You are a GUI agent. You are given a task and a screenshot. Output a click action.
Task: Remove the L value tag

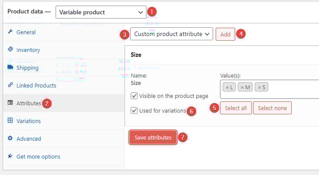tap(227, 87)
